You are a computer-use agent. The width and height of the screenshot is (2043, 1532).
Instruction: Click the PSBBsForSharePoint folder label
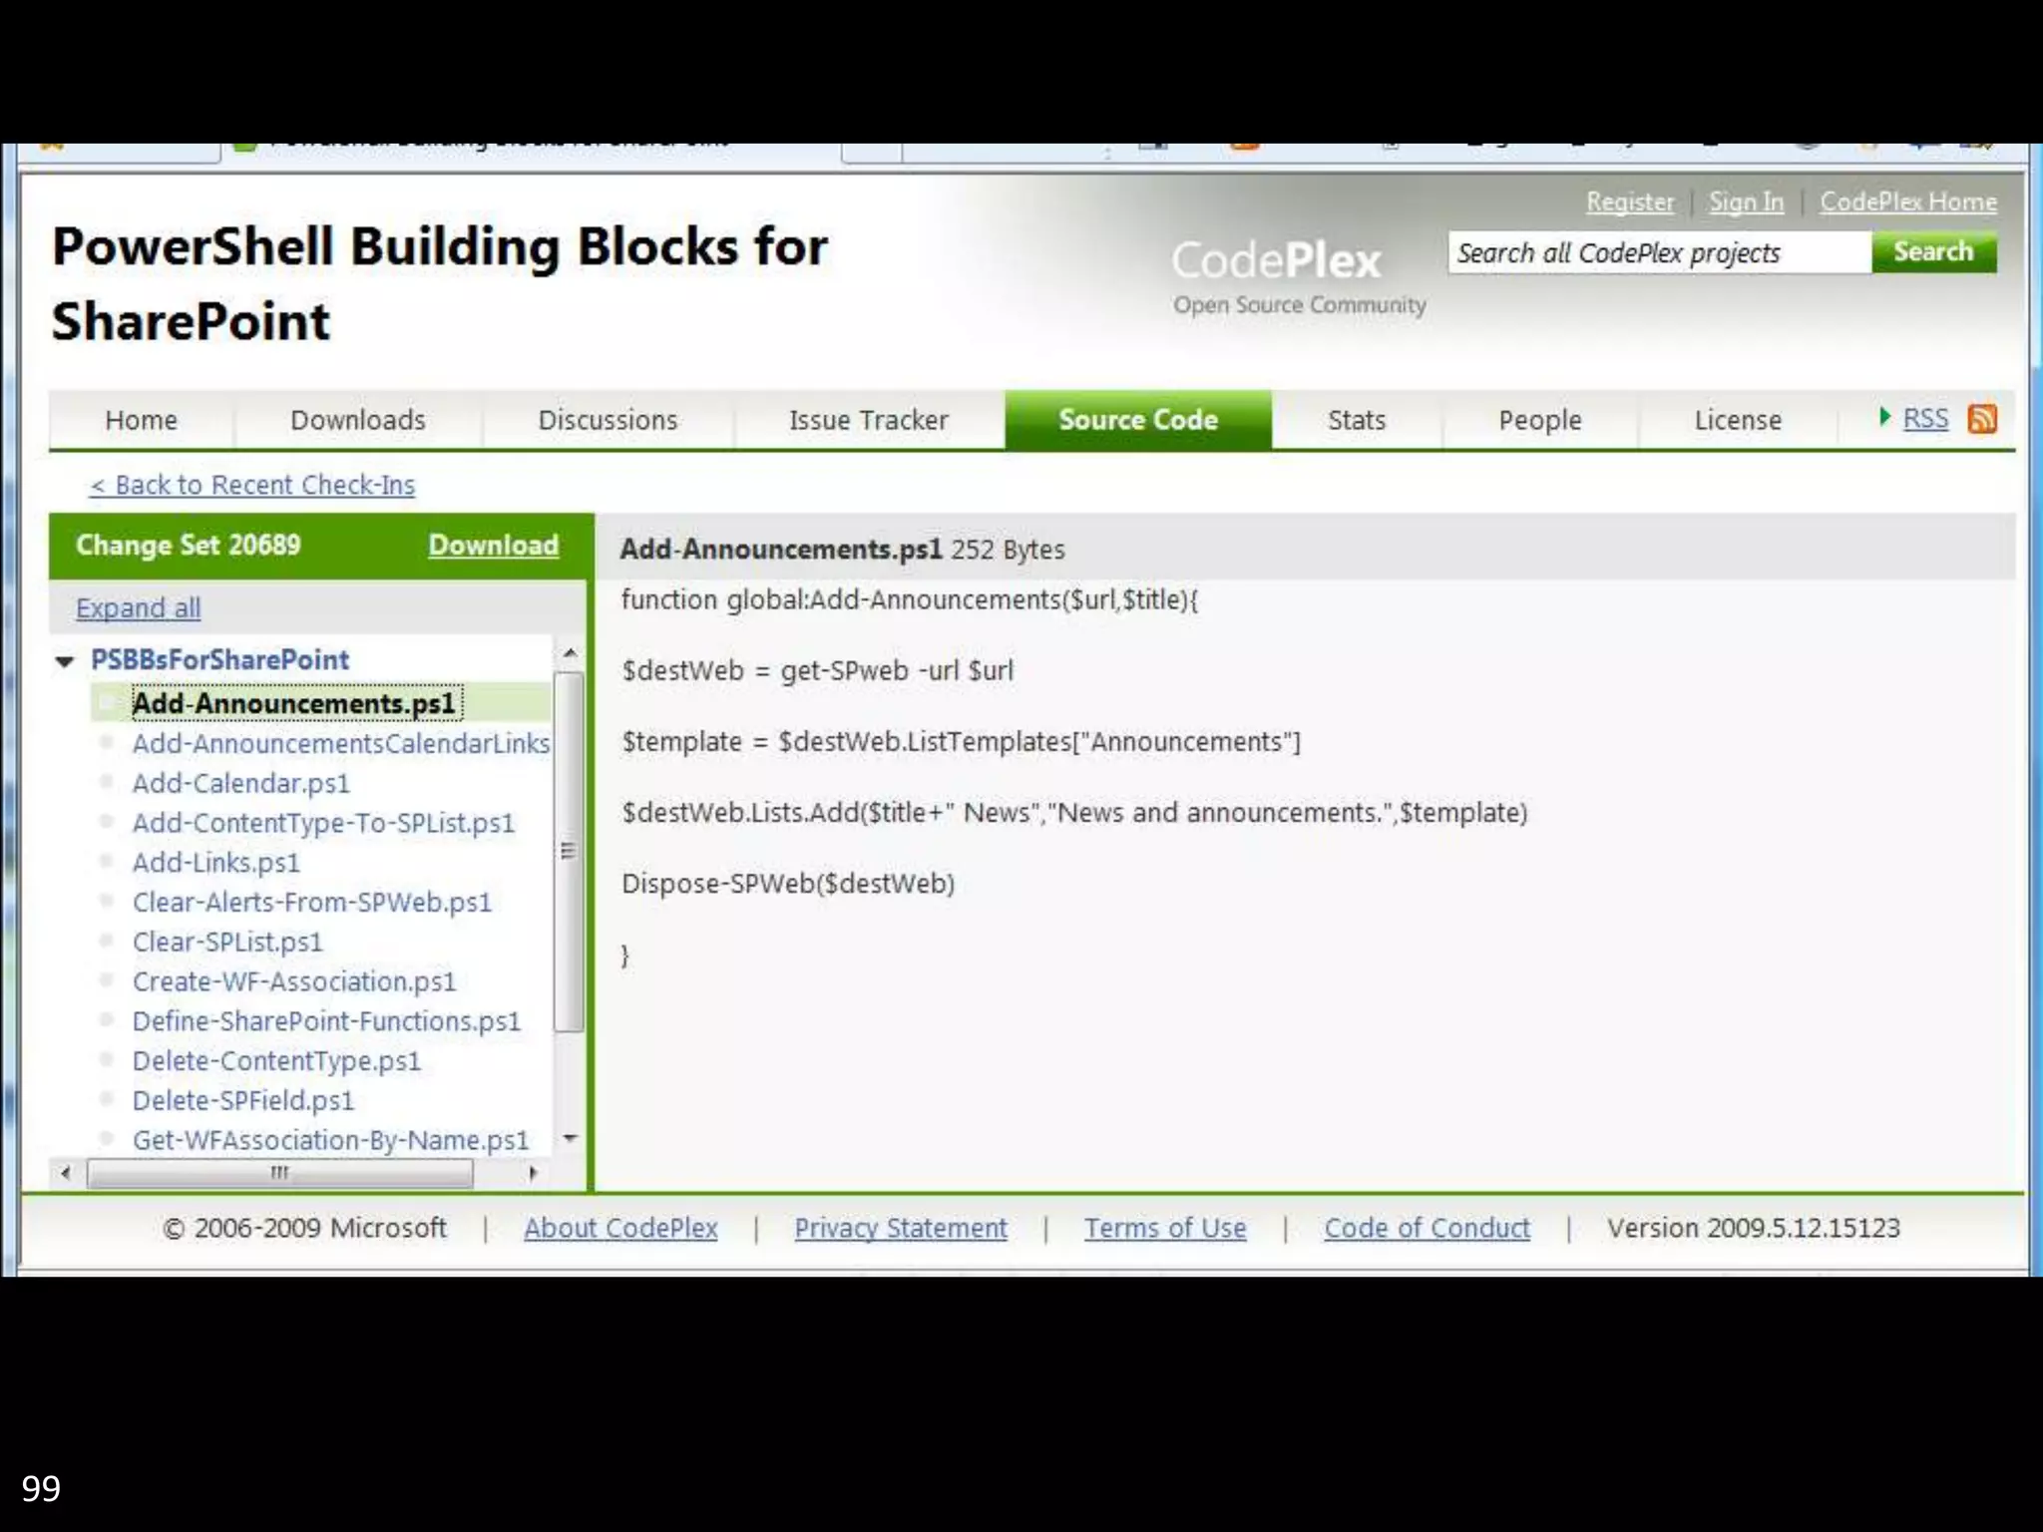coord(220,659)
